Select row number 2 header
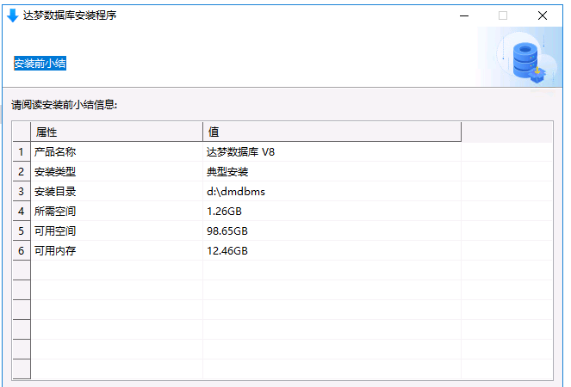 (22, 172)
